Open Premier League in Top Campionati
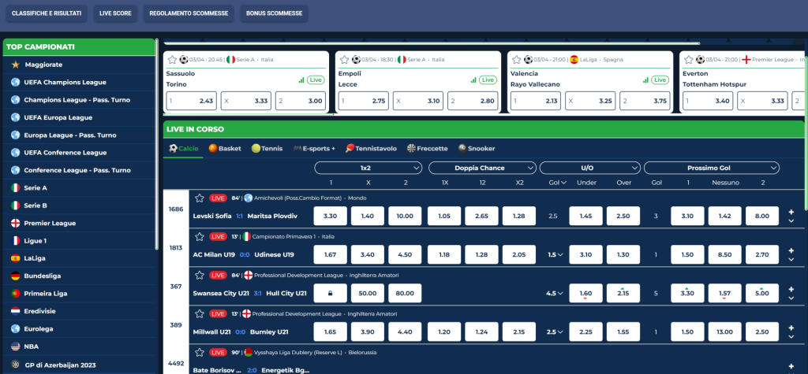The image size is (808, 374). click(x=80, y=223)
